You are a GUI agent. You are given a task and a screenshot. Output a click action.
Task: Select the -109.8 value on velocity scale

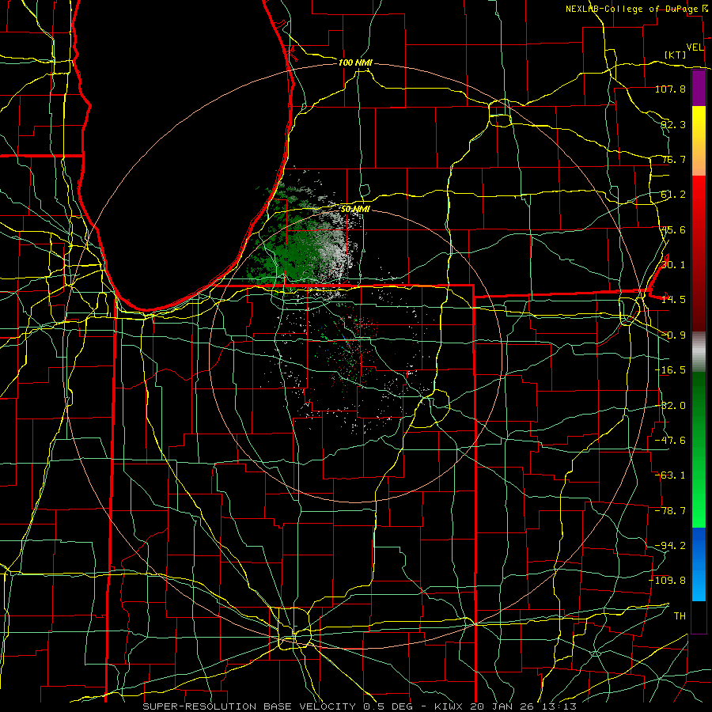click(668, 581)
